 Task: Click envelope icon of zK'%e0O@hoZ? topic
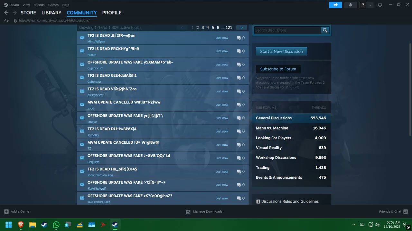click(82, 198)
